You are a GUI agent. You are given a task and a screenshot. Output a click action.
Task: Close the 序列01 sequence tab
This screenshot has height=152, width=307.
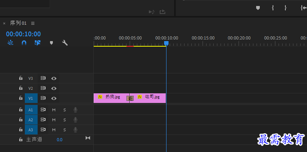click(x=4, y=24)
